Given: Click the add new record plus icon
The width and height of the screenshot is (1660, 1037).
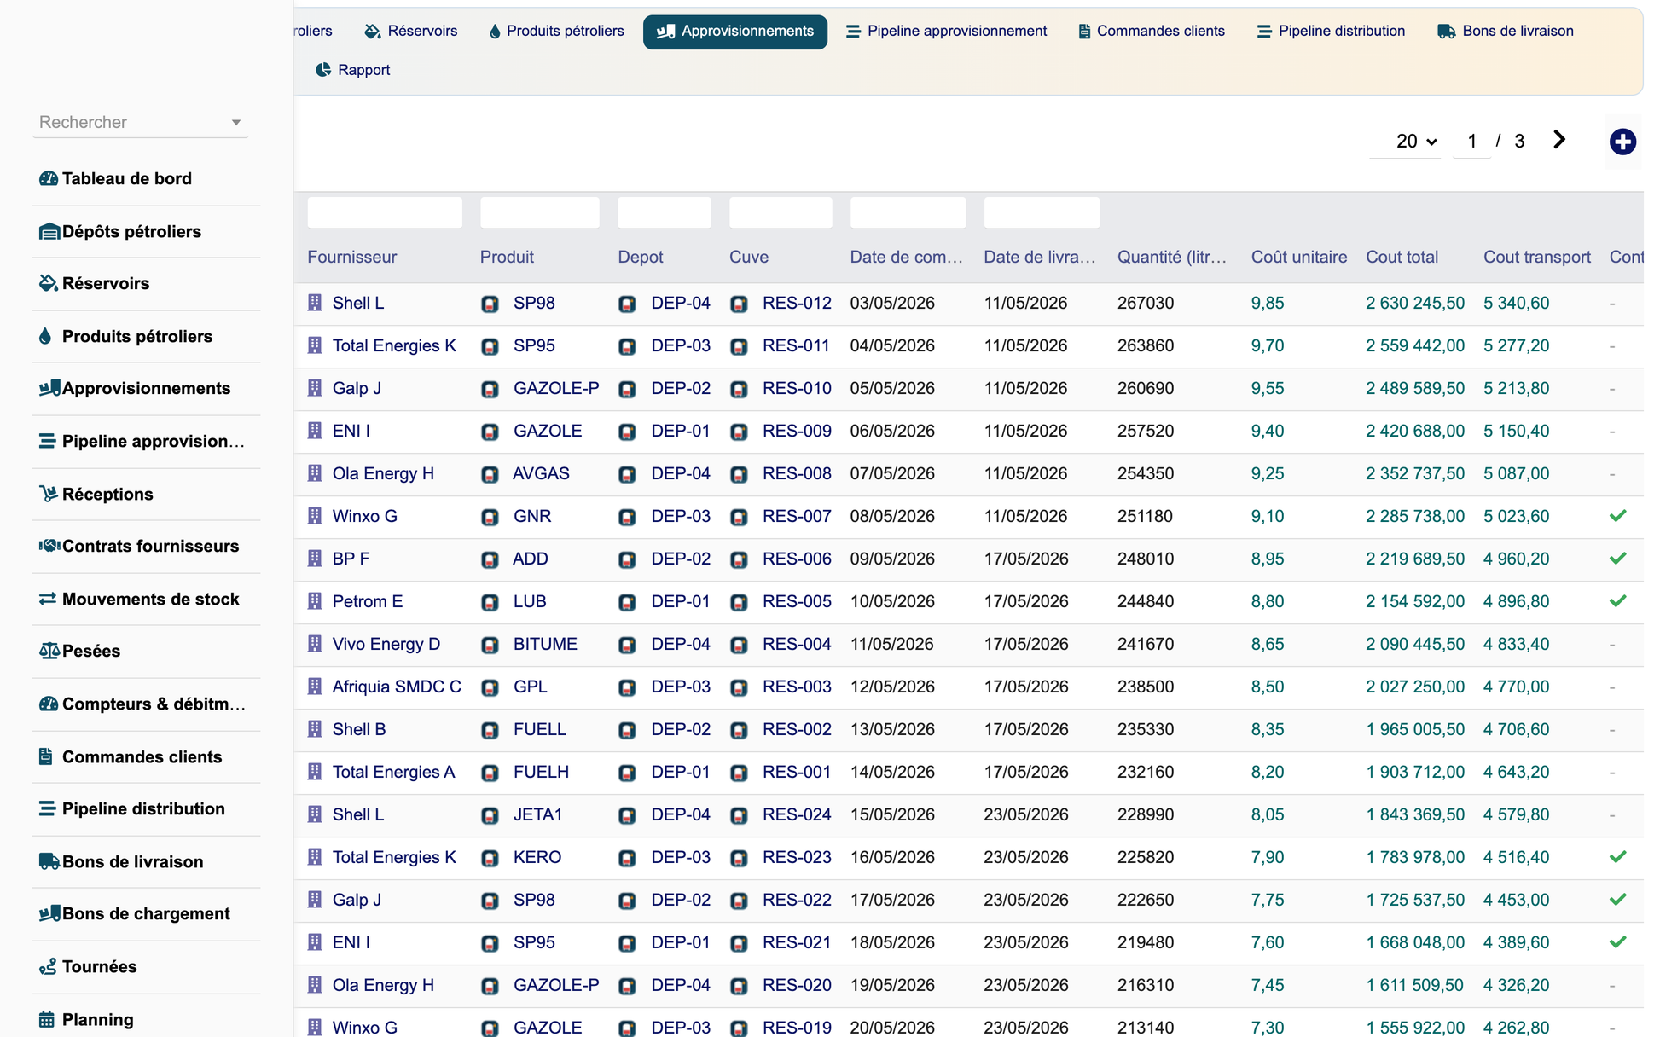Looking at the screenshot, I should 1622,142.
